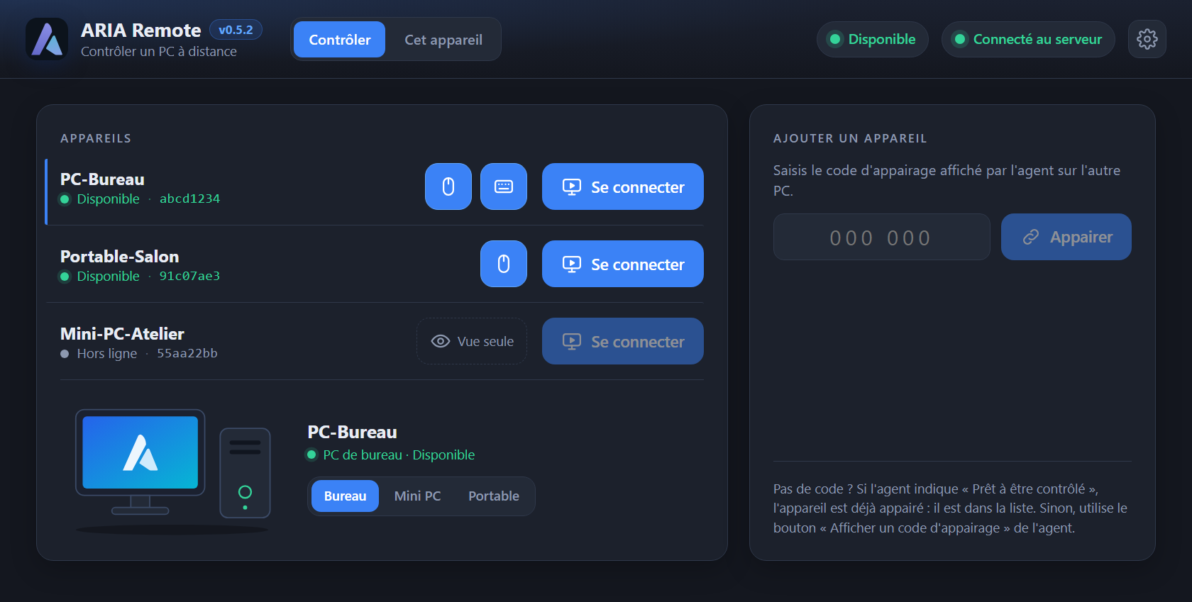Image resolution: width=1192 pixels, height=602 pixels.
Task: Click the APPAREILS section heading
Action: point(96,138)
